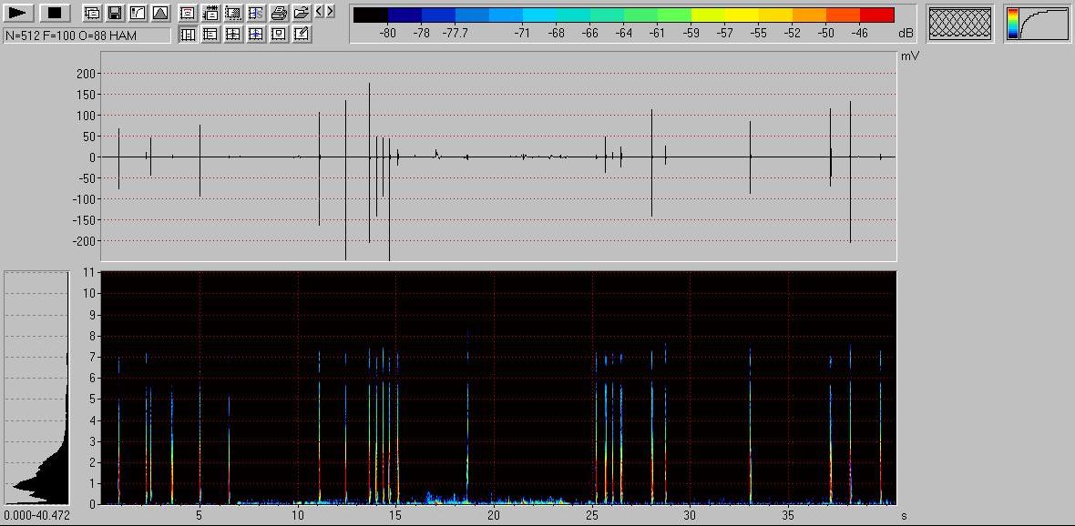Viewport: 1075px width, 526px height.
Task: Click the crosshatched overview pattern box
Action: tap(960, 23)
